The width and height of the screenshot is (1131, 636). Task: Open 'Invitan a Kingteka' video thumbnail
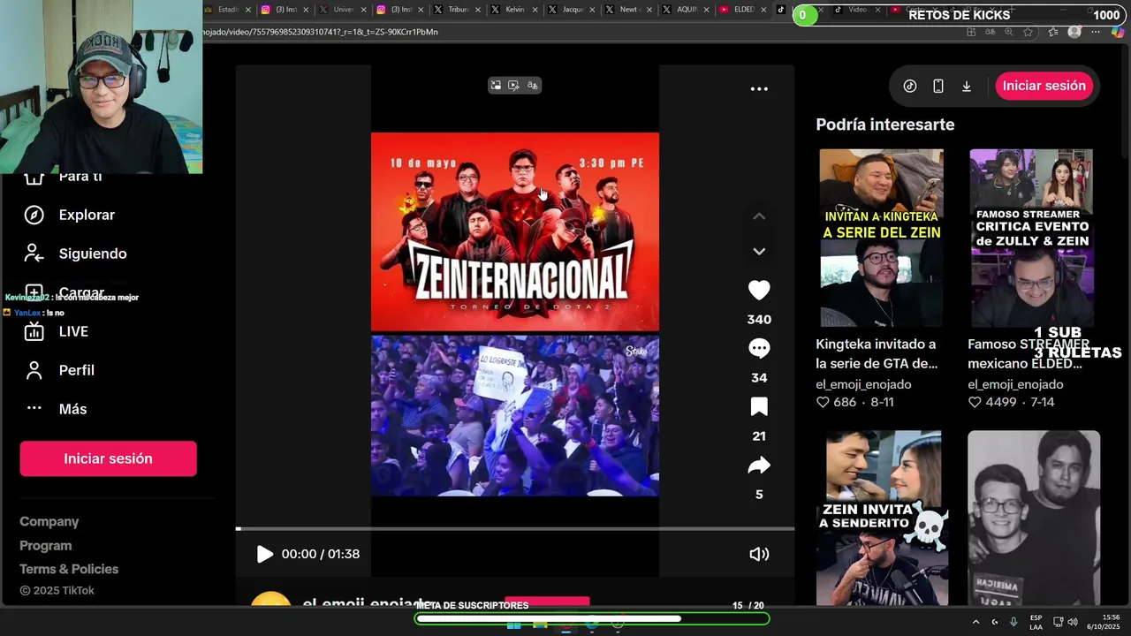tap(881, 238)
